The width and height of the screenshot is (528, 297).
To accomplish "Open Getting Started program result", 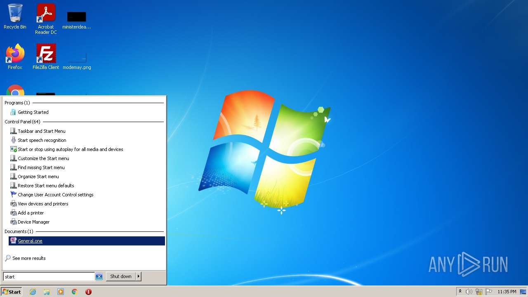I will 87,112.
